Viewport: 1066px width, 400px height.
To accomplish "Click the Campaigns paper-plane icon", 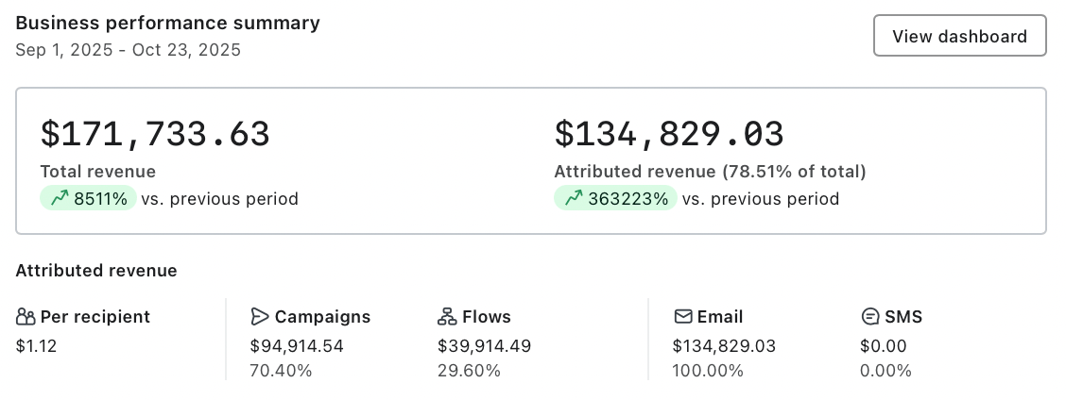I will 260,317.
